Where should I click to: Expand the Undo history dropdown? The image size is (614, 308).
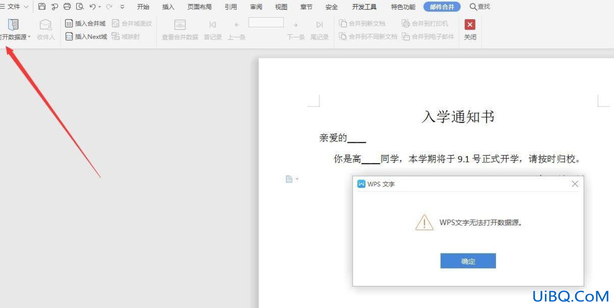point(100,7)
